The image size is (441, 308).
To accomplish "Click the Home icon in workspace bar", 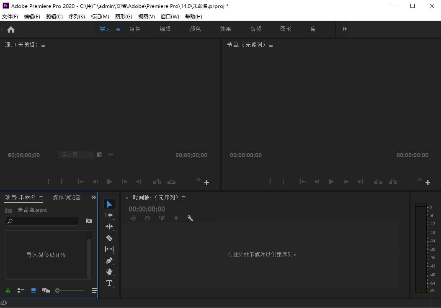I will [x=11, y=29].
